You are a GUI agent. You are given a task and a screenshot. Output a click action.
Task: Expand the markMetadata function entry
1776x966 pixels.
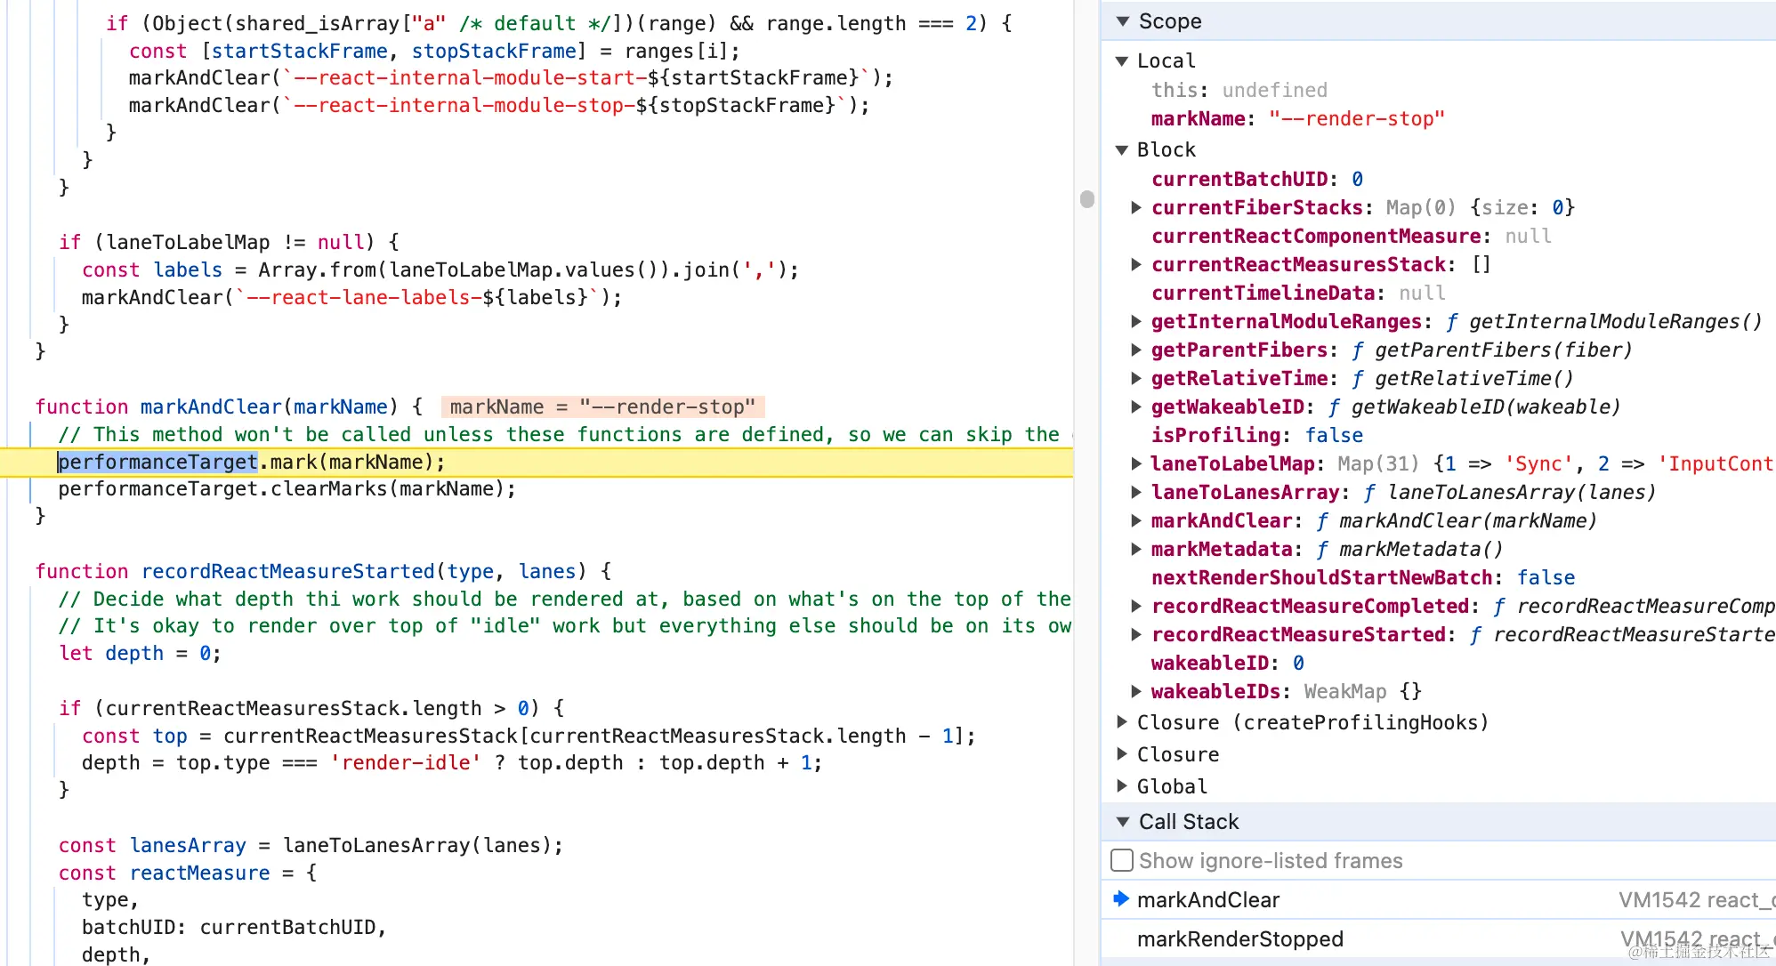point(1136,549)
